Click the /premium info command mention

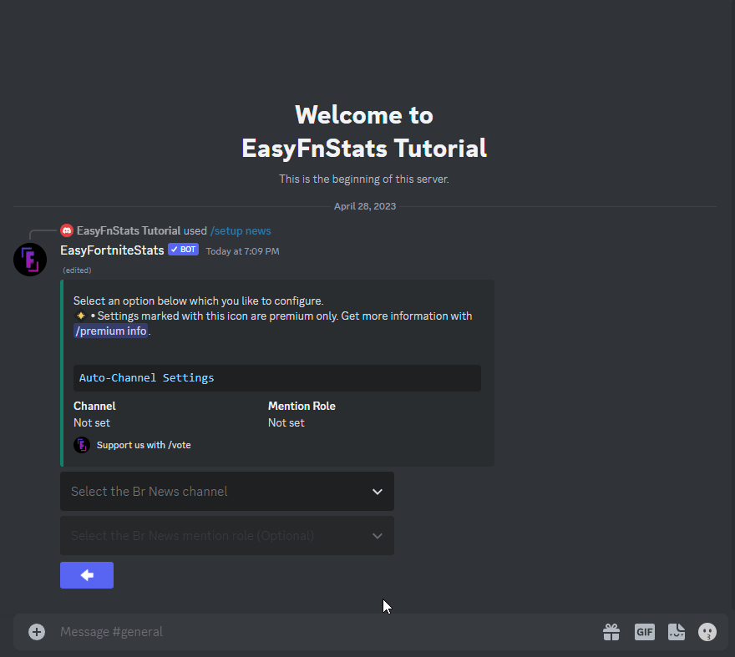(111, 331)
